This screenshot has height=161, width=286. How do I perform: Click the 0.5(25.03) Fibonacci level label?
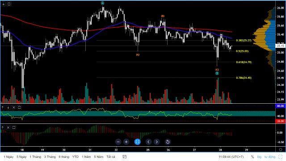coord(242,51)
